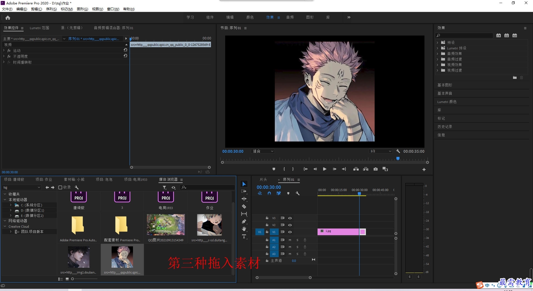533x291 pixels.
Task: Solo audio track A2
Action: 297,247
